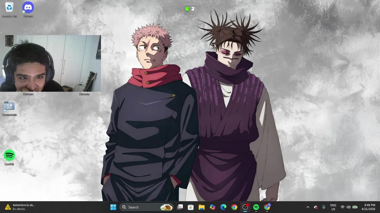Open Chrome with profile badge in taskbar
Screen dimensions: 380x213
click(267, 207)
